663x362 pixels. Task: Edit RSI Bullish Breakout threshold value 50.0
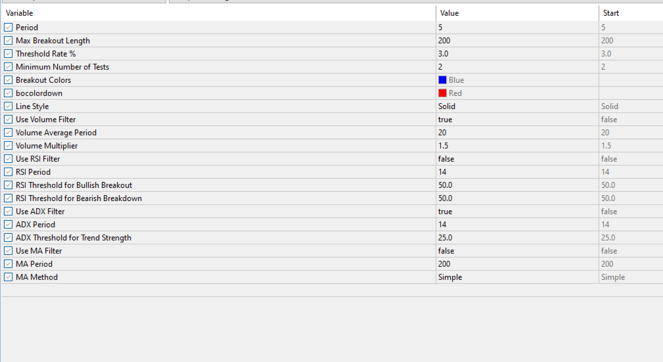(517, 185)
